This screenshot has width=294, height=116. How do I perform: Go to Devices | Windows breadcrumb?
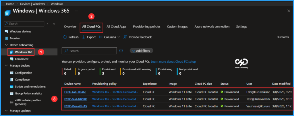pos(32,4)
